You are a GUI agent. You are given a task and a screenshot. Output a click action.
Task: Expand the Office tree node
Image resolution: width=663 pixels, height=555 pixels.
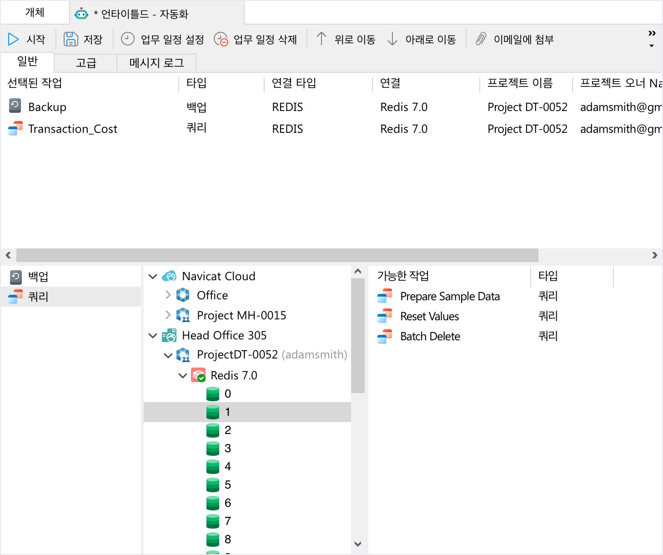tap(168, 295)
